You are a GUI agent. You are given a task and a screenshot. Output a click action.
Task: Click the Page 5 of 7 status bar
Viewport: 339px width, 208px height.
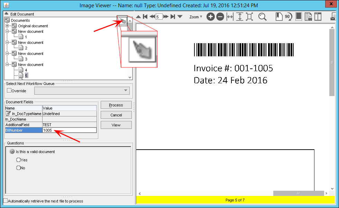tap(235, 200)
